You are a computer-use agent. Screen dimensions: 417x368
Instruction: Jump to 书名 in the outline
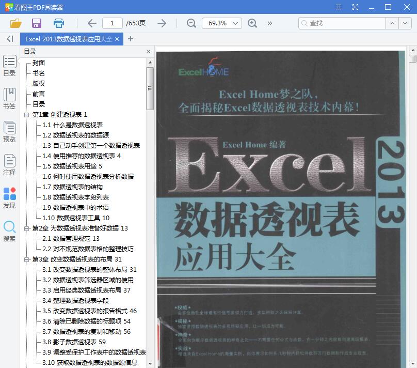pos(39,73)
